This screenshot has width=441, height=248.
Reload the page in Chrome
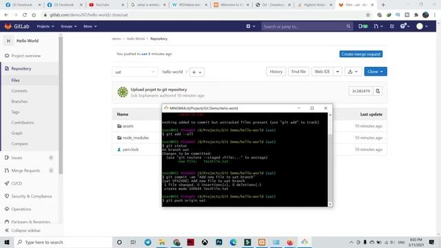[25, 15]
